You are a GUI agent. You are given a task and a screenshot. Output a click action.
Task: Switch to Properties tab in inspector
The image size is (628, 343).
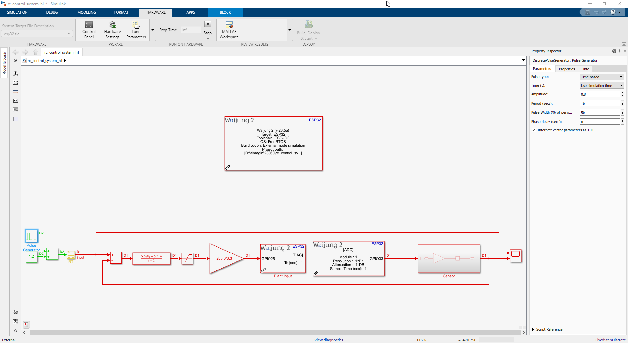point(567,69)
